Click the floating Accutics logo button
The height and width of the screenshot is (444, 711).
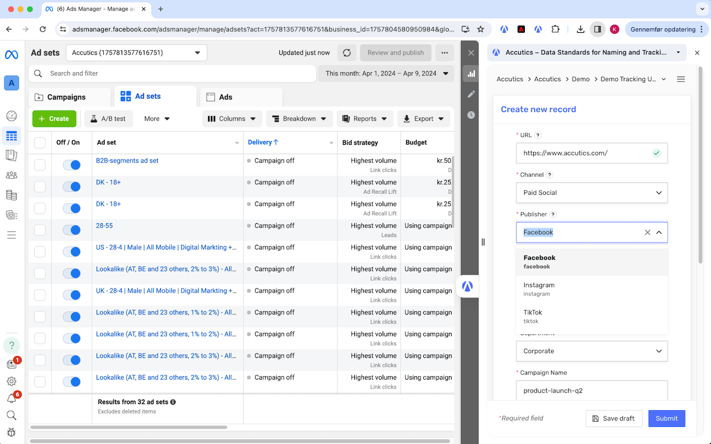click(468, 286)
